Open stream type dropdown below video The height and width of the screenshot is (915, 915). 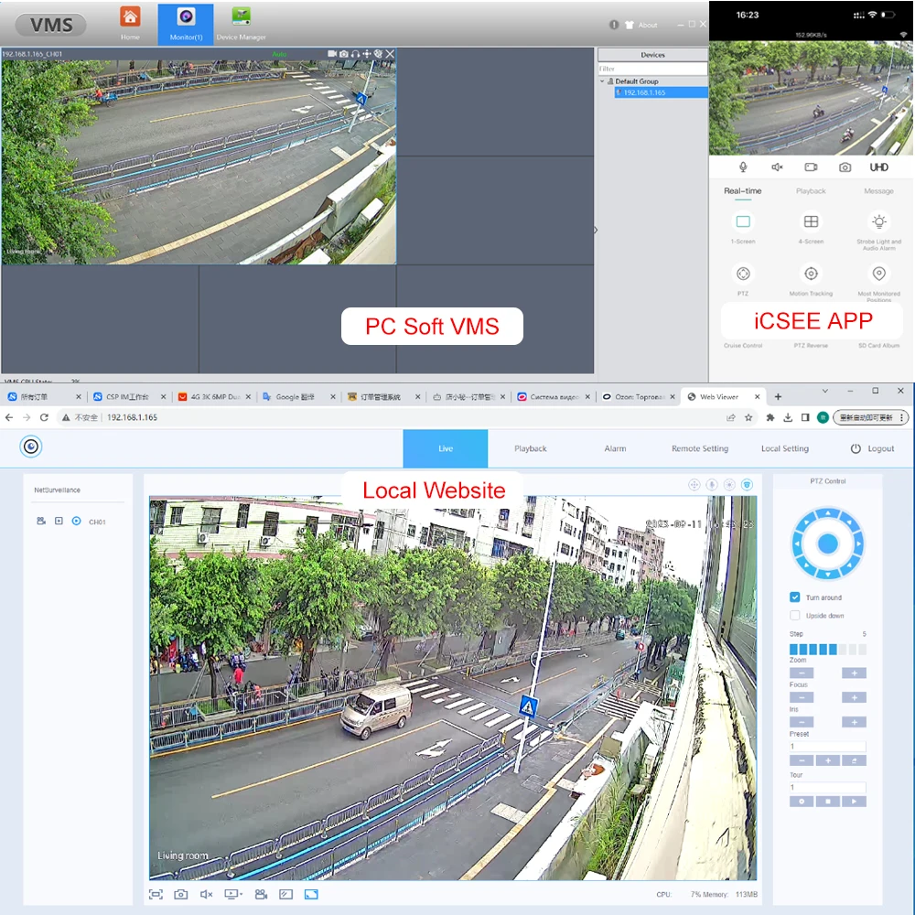pos(233,894)
